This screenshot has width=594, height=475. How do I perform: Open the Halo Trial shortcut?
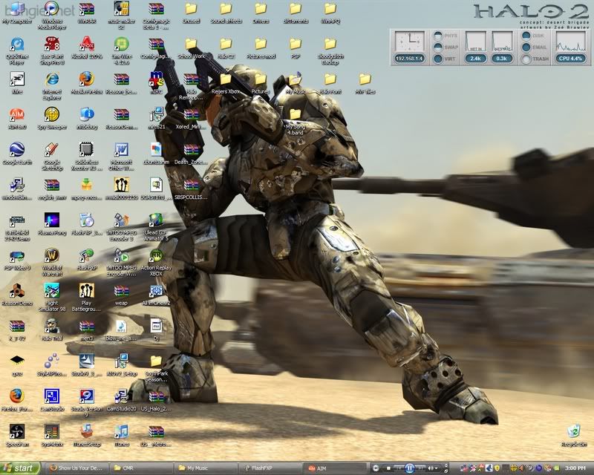tap(52, 330)
